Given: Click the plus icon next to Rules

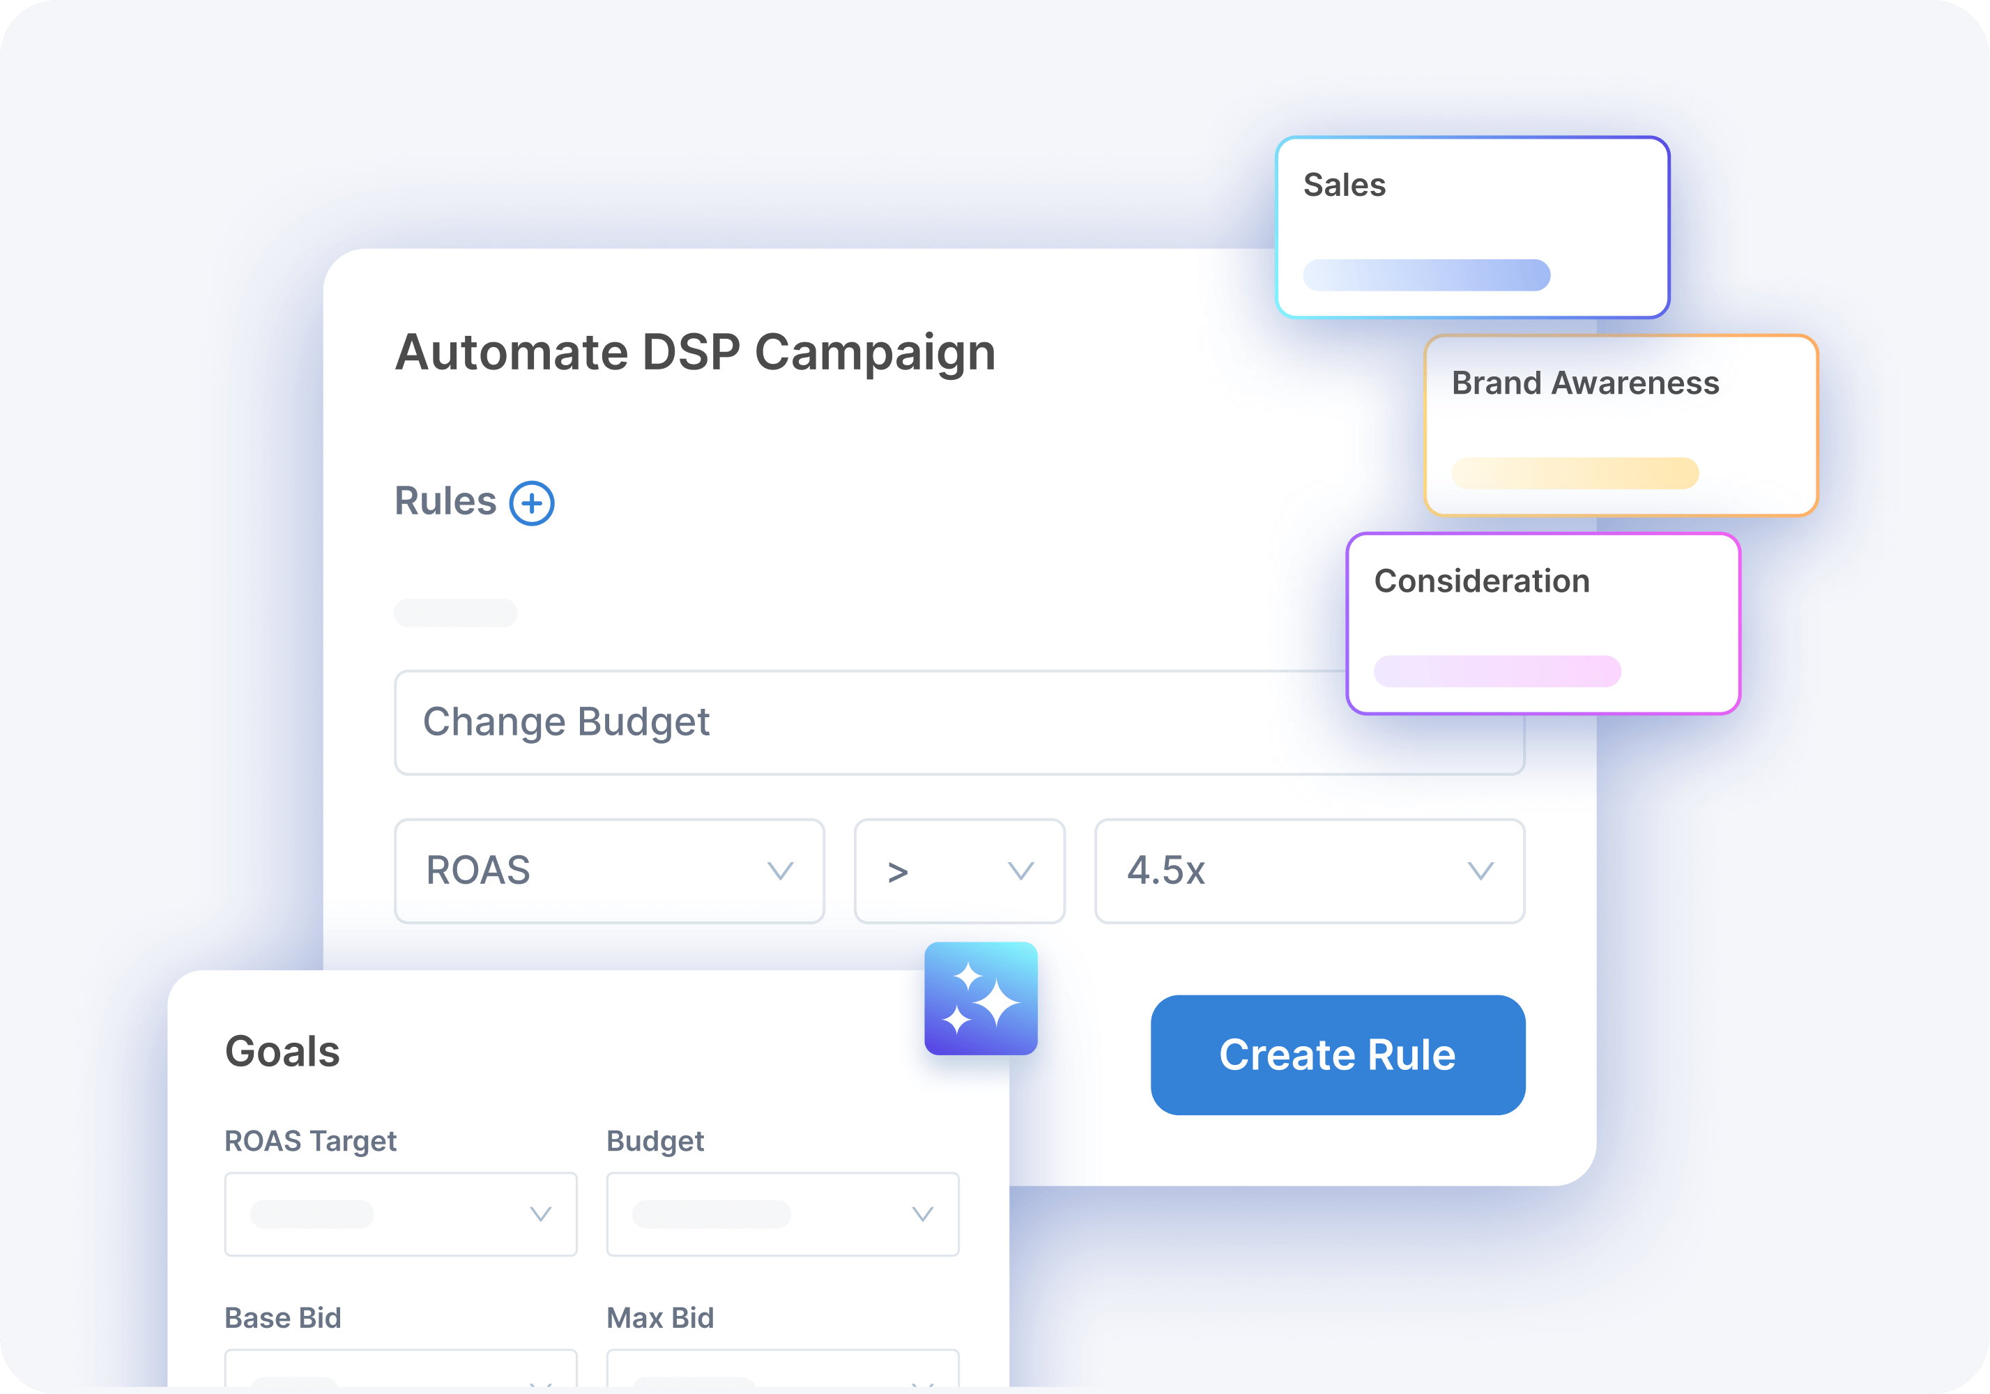Looking at the screenshot, I should click(x=531, y=503).
